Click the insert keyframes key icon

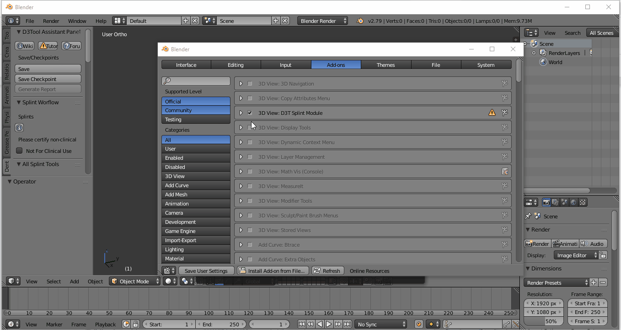507,324
